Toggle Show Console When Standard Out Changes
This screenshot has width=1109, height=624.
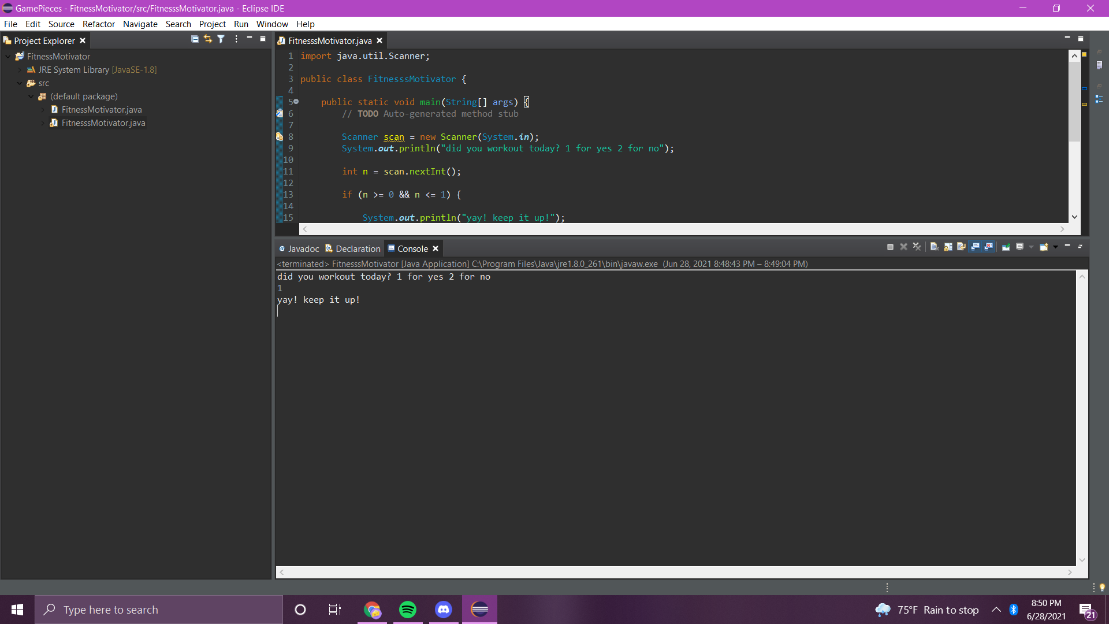[976, 247]
